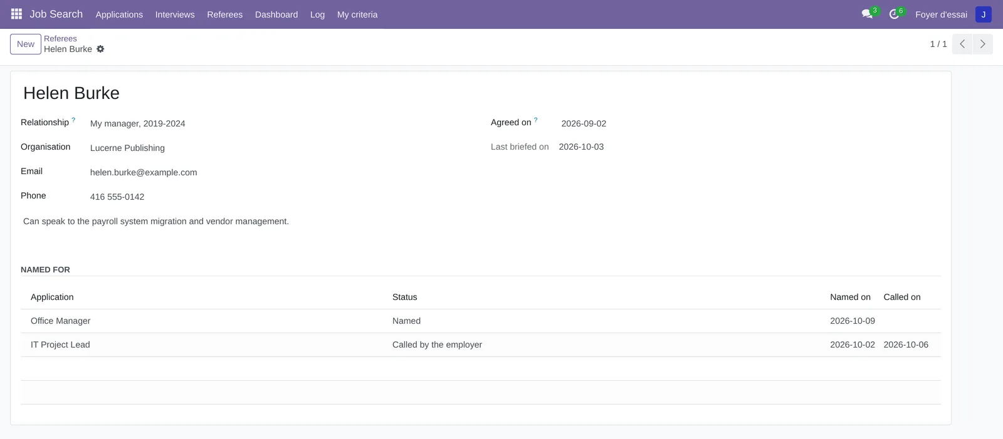The width and height of the screenshot is (1003, 439).
Task: Click the Job Search app title
Action: pos(56,14)
